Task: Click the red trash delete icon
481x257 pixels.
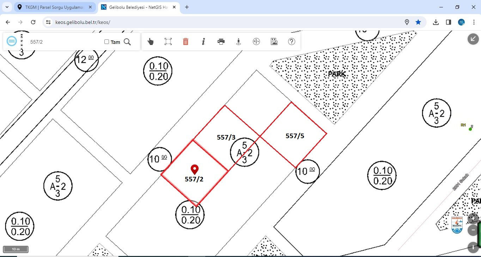Action: click(185, 41)
